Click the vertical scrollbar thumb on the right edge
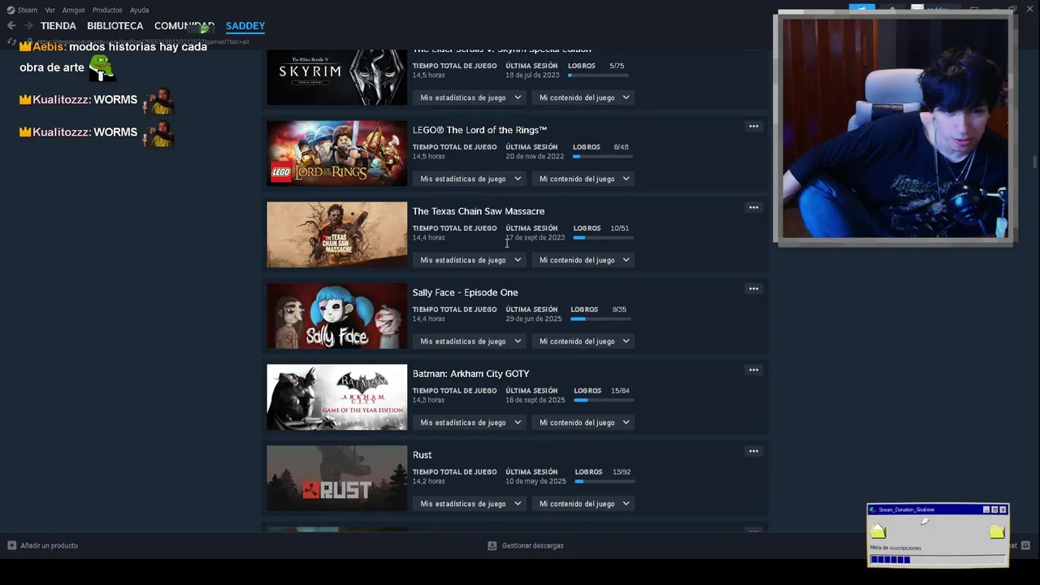 [1034, 162]
